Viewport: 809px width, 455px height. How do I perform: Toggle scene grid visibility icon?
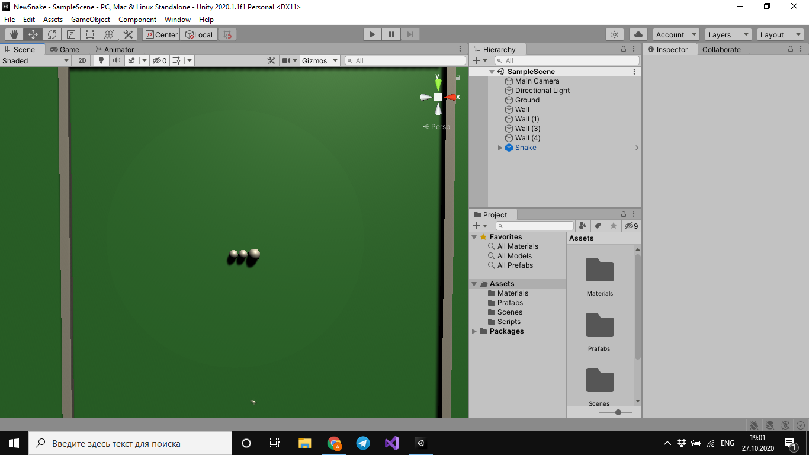(176, 60)
